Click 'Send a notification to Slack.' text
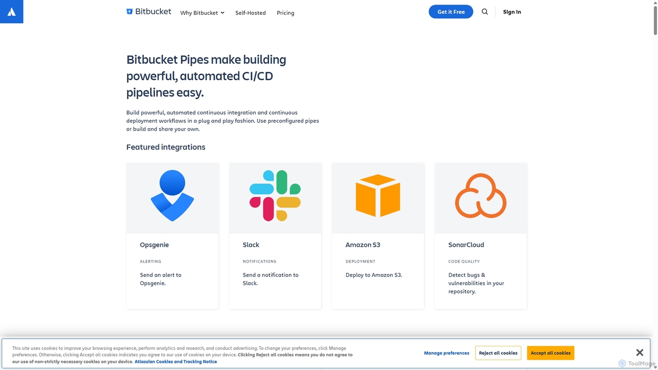Screen dimensions: 658x370 [270, 279]
